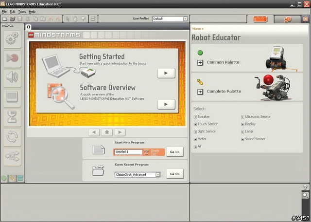The image size is (311, 222).
Task: Go to previous tutorial page
Action: 94,132
